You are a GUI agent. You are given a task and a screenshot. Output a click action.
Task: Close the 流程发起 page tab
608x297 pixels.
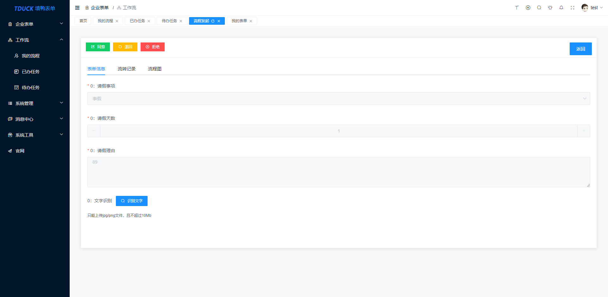219,21
